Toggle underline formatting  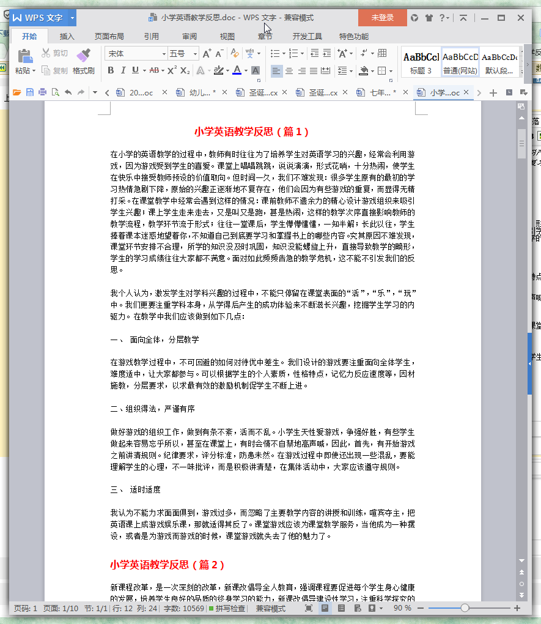[135, 70]
